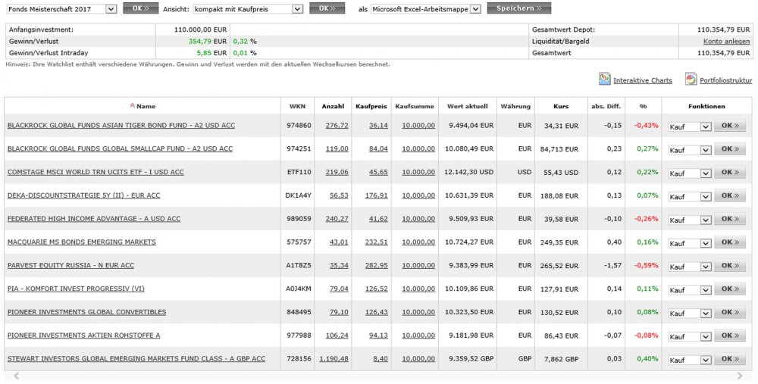Image resolution: width=758 pixels, height=384 pixels.
Task: Click the Speichern button
Action: [x=519, y=8]
